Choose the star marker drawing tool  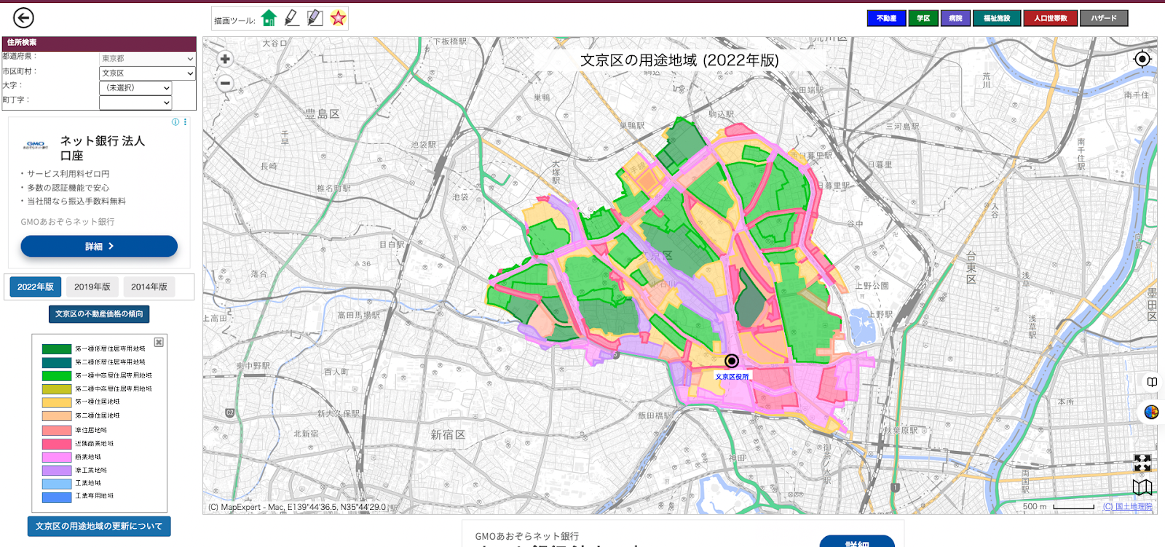click(338, 18)
